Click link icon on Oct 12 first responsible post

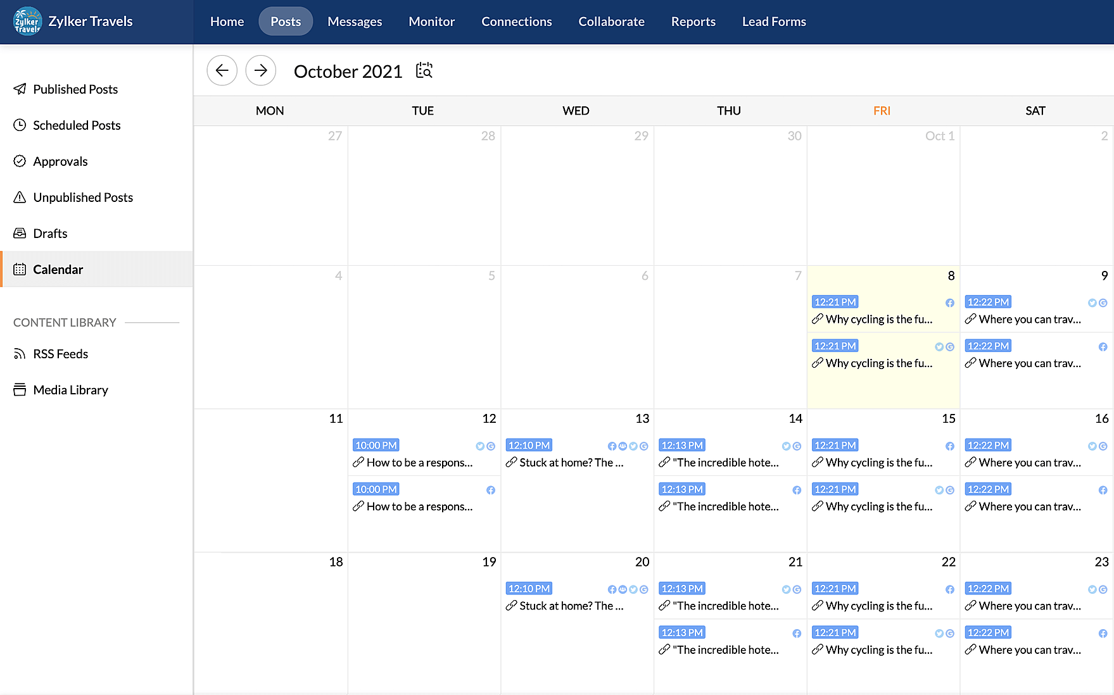[358, 463]
